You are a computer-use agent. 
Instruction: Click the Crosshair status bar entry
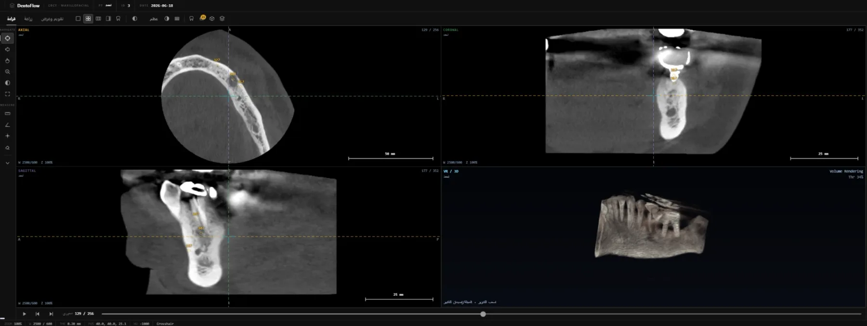[165, 324]
